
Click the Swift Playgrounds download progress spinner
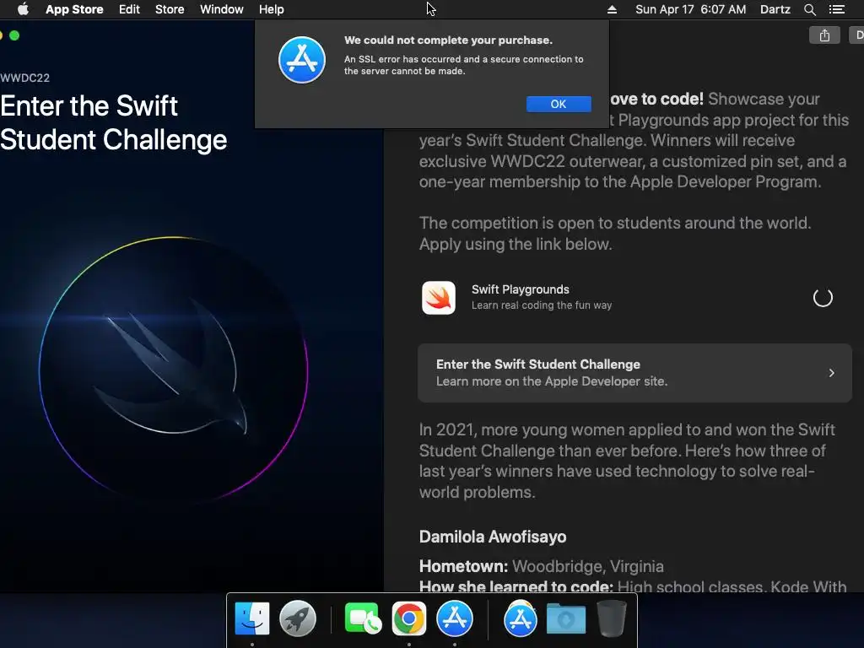tap(823, 298)
